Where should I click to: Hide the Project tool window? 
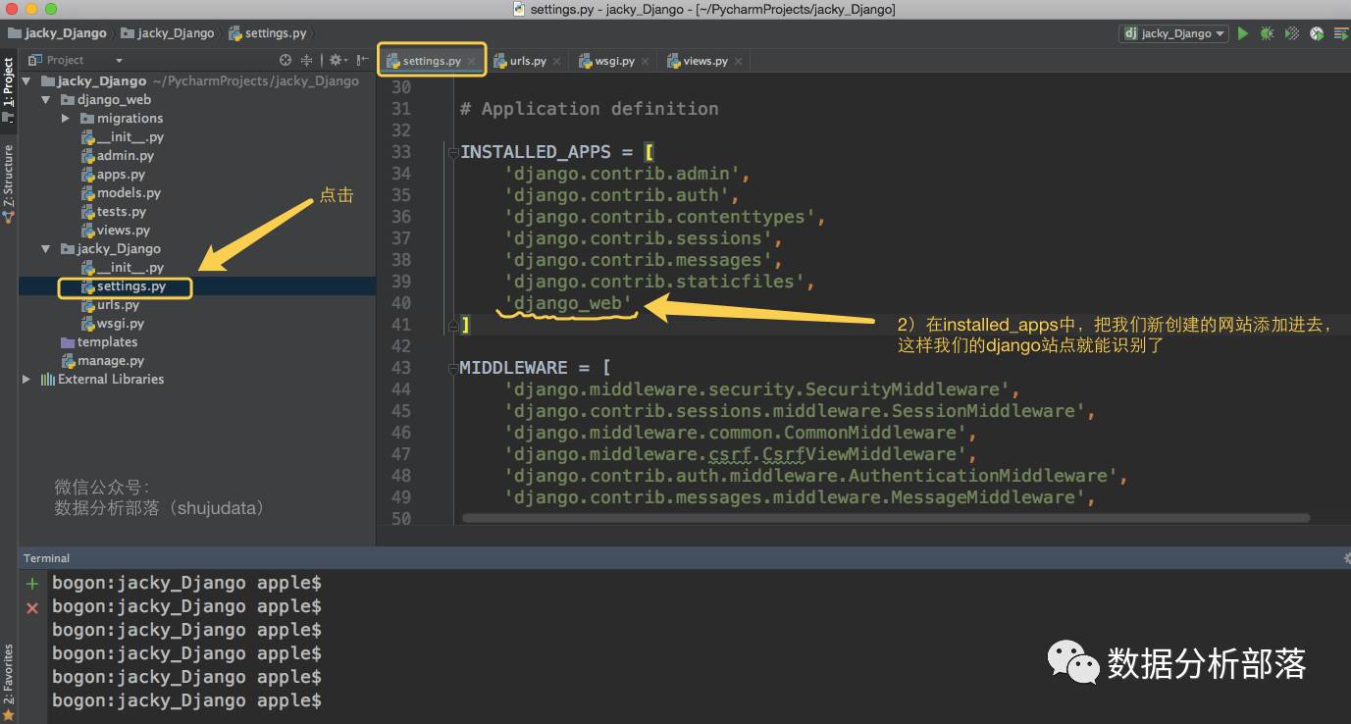pyautogui.click(x=361, y=60)
